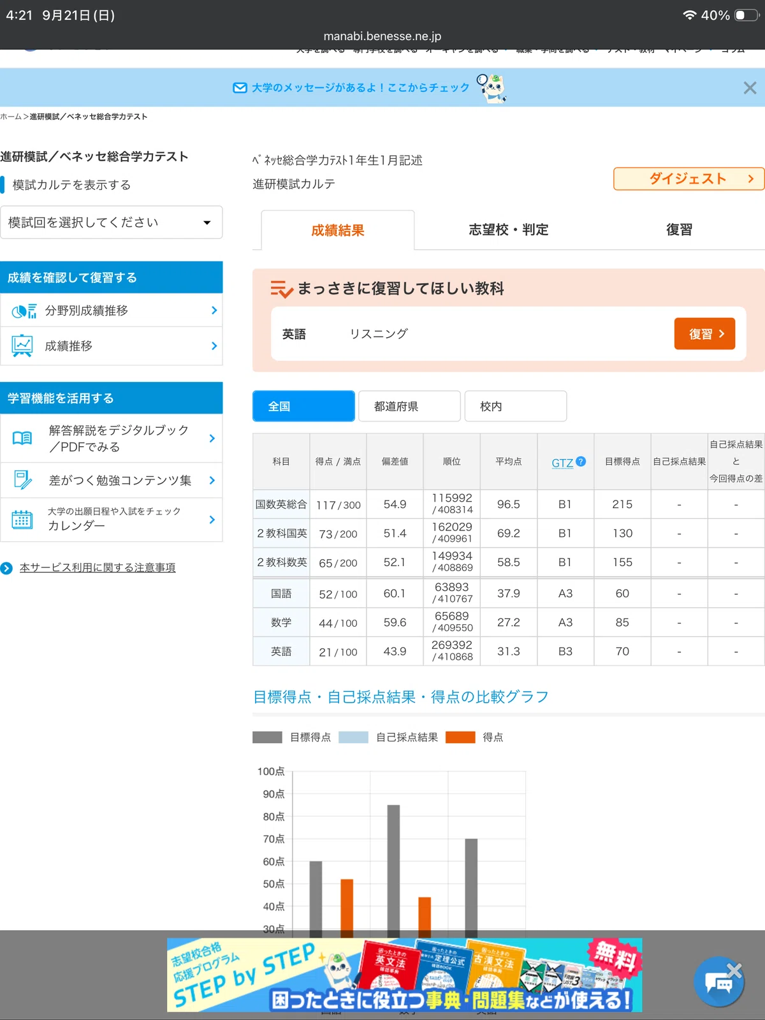Switch to the 志望校・判定 tab
Viewport: 765px width, 1020px height.
click(x=509, y=229)
